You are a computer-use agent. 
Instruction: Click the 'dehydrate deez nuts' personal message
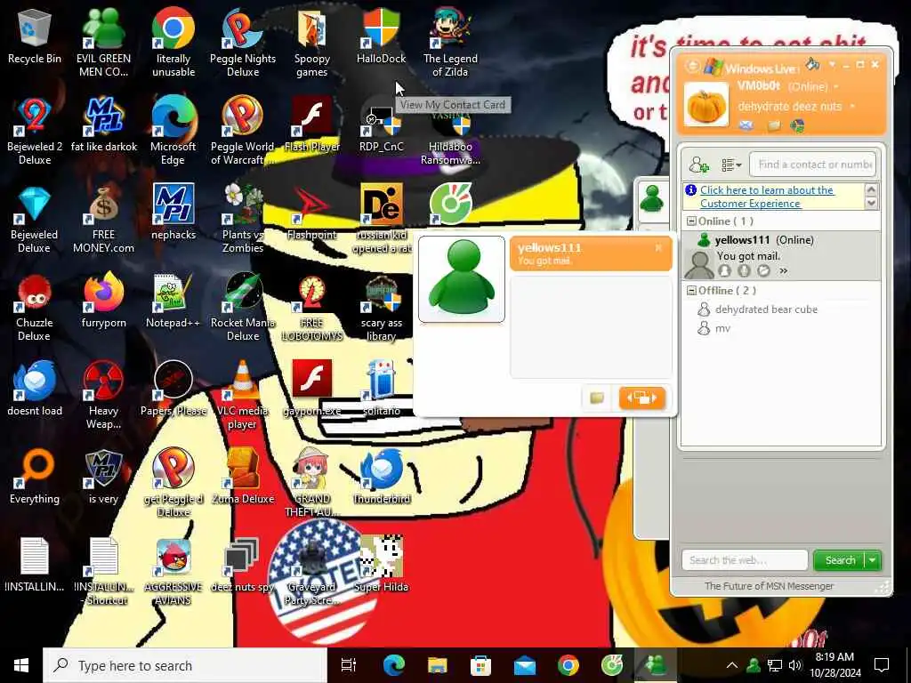click(x=790, y=107)
